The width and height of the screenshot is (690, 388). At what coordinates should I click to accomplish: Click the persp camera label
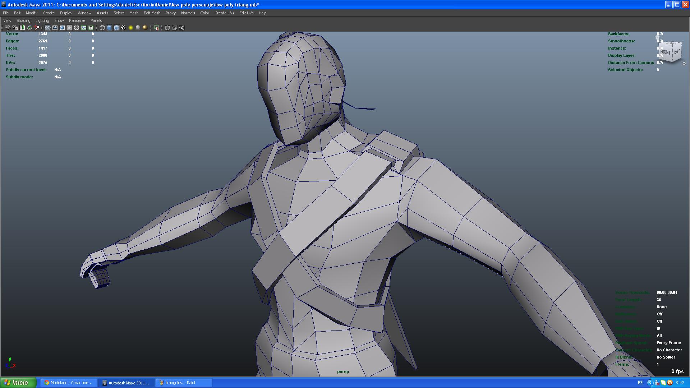point(343,371)
